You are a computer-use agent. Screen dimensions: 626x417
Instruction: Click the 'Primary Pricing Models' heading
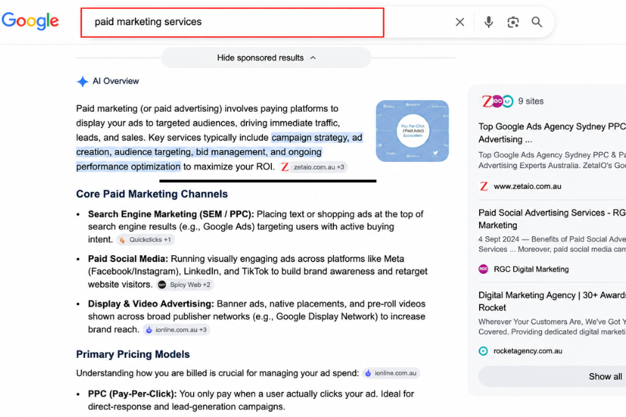pos(133,354)
